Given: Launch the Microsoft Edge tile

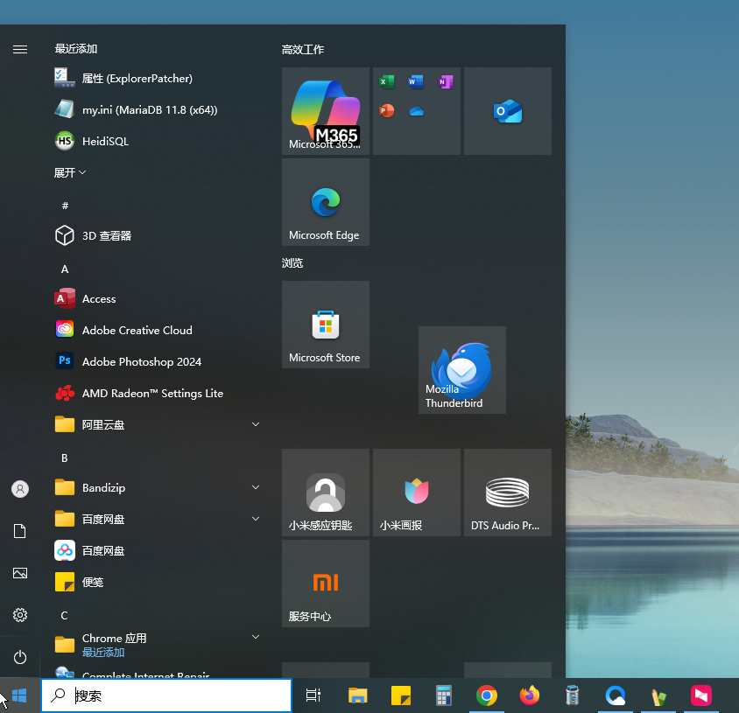Looking at the screenshot, I should pos(326,202).
